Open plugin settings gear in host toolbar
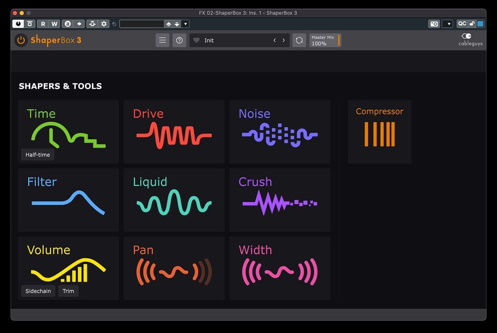Screen dimensions: 497x333 (104, 24)
